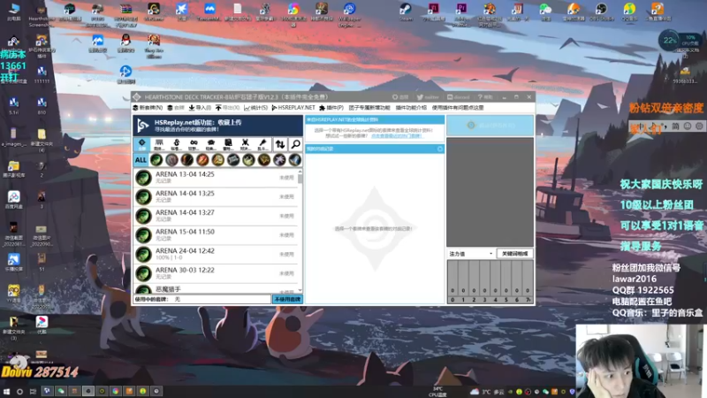Screen dimensions: 707x398
Task: Select the 恶魔猎手 deck row
Action: point(216,289)
